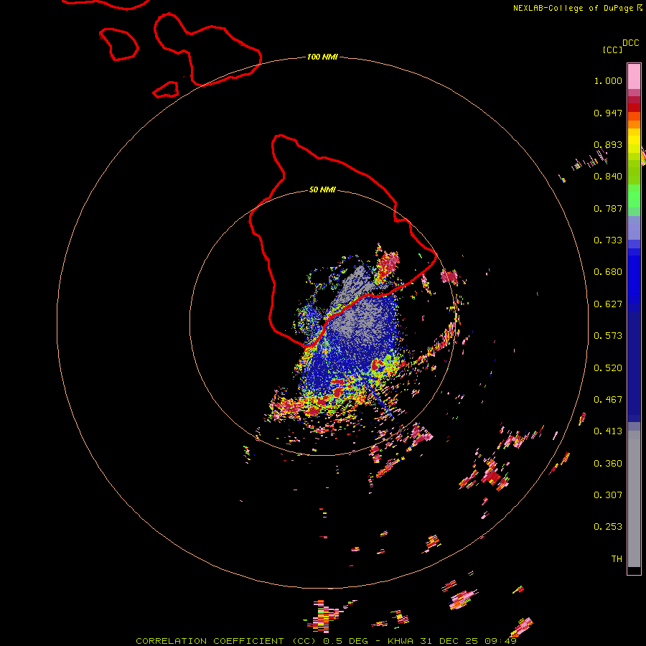
Task: Select the 1.000 legend value
Action: click(608, 80)
